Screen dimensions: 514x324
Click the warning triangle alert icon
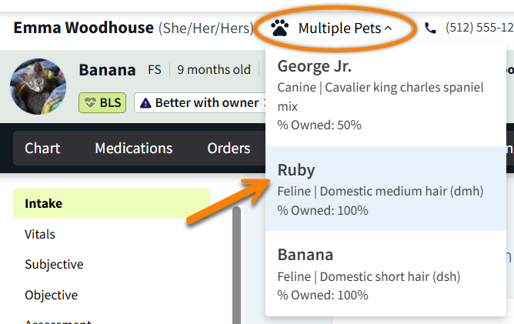146,103
